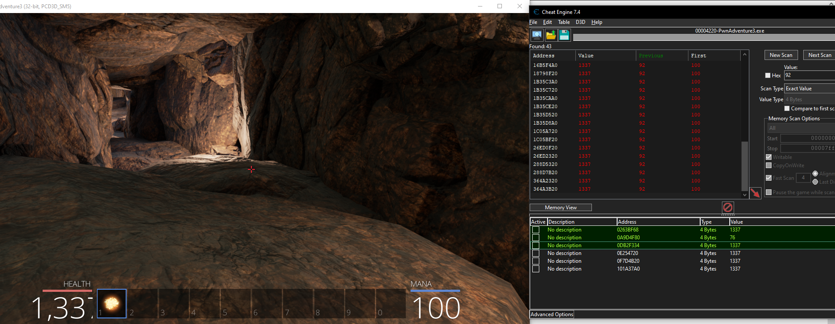The image size is (835, 324).
Task: Clear address list with red no-entry icon
Action: (x=728, y=208)
